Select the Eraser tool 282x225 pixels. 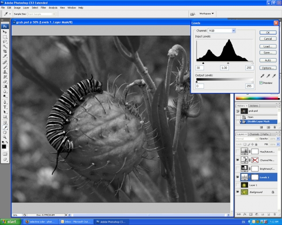click(x=5, y=82)
